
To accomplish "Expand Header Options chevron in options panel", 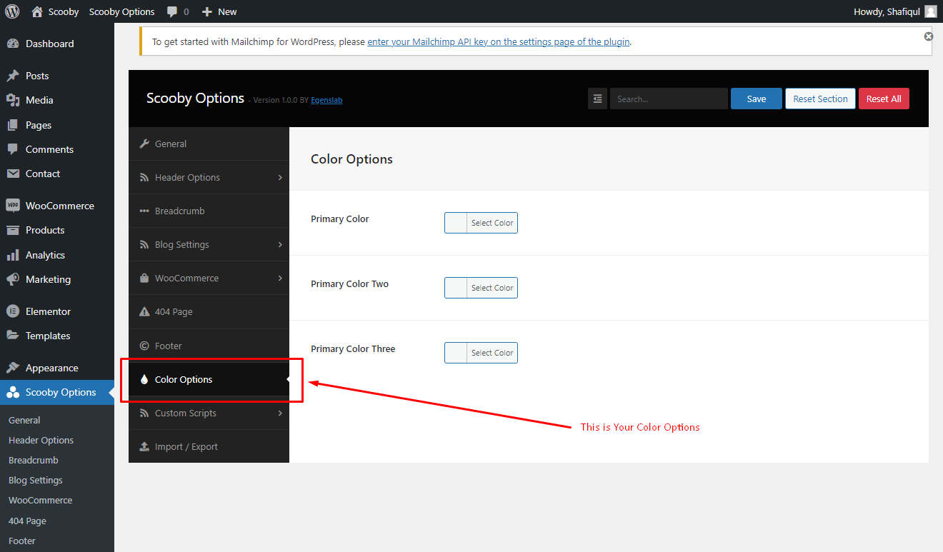I will (x=280, y=177).
